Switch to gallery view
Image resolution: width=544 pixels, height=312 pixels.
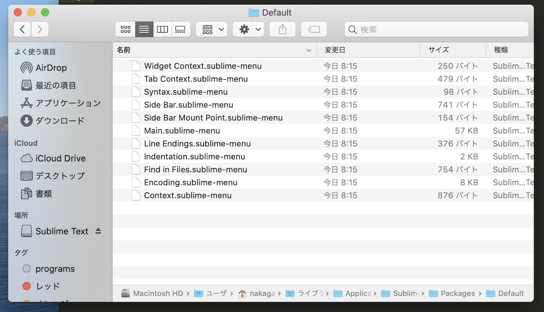[x=180, y=29]
